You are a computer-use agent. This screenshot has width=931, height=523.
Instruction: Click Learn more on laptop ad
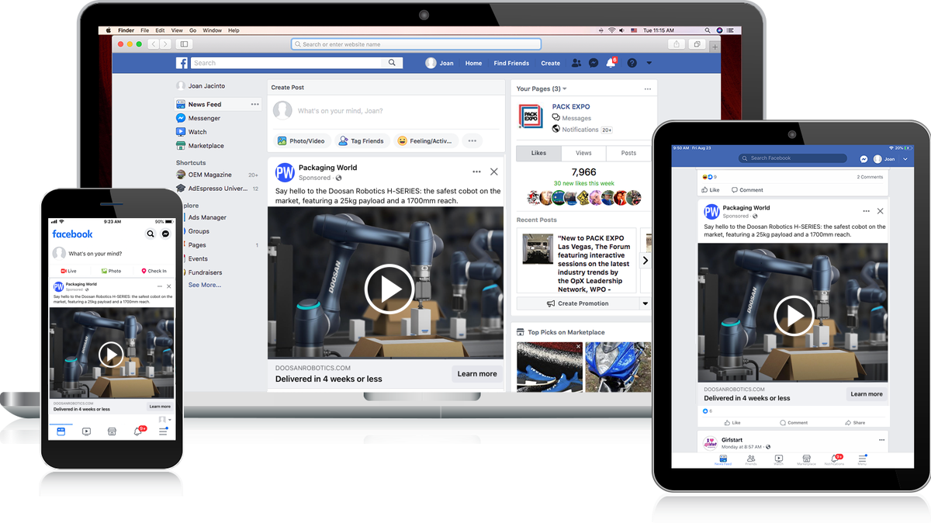pos(477,374)
